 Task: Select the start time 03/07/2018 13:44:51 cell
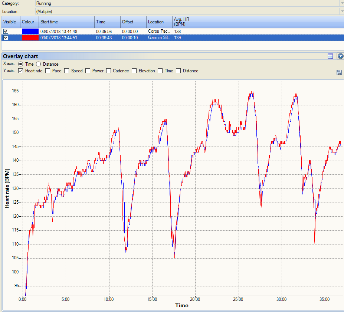tap(59, 38)
